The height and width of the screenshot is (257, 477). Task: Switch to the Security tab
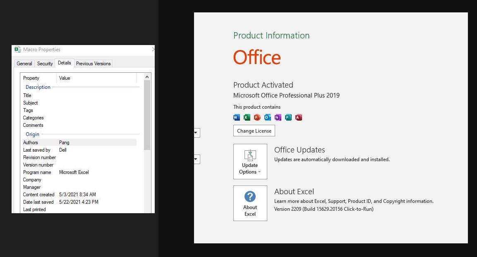45,64
